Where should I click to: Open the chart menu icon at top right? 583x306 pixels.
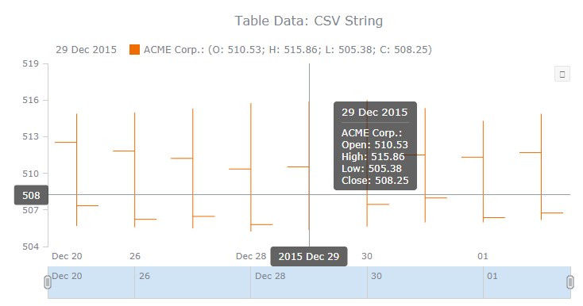pos(562,74)
